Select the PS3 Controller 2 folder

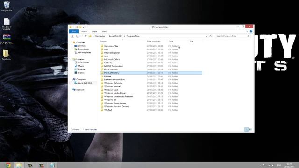151,73
